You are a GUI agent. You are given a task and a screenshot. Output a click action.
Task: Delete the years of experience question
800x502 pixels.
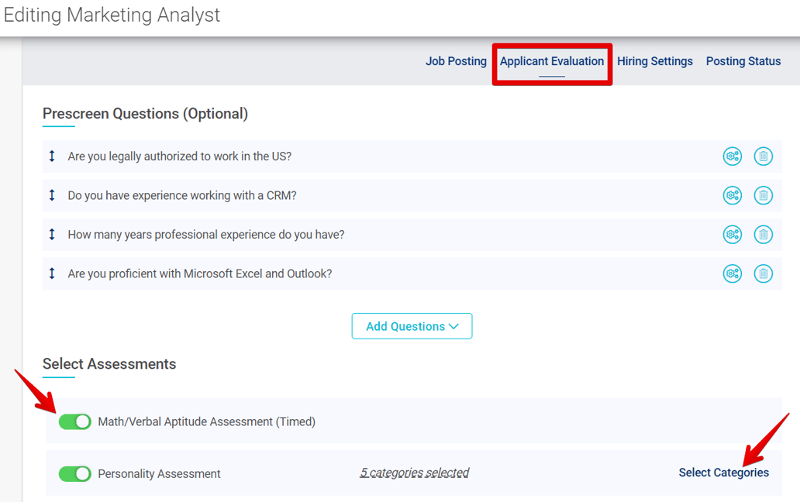point(764,234)
